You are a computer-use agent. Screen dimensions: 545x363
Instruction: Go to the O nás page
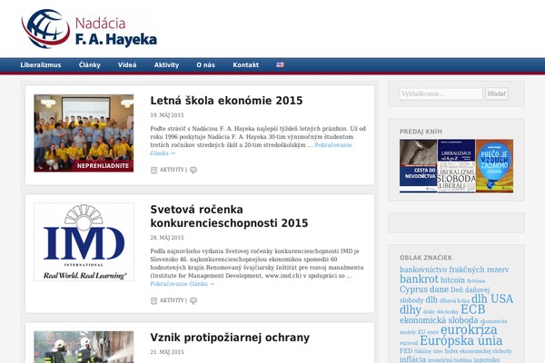206,65
